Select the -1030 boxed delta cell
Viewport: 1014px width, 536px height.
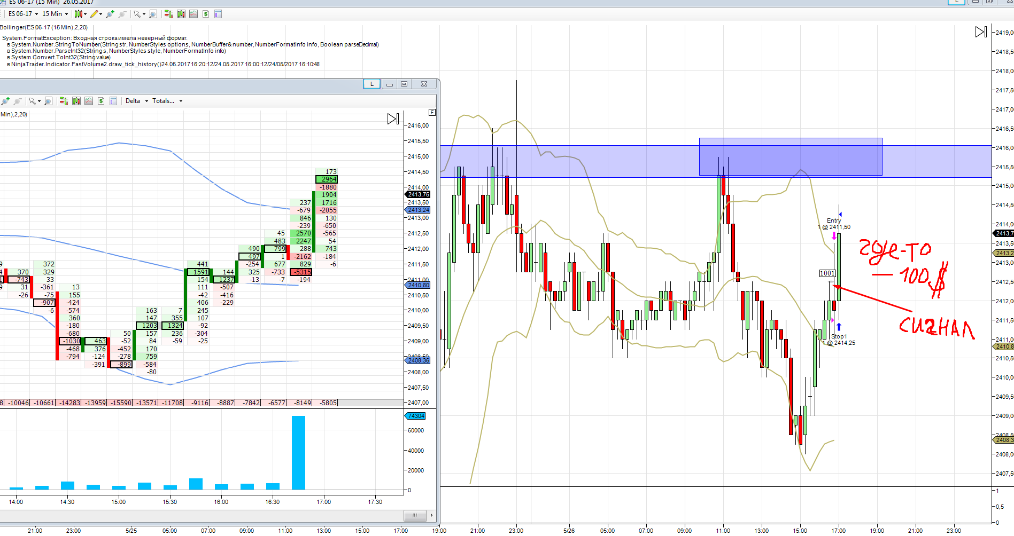pos(69,341)
